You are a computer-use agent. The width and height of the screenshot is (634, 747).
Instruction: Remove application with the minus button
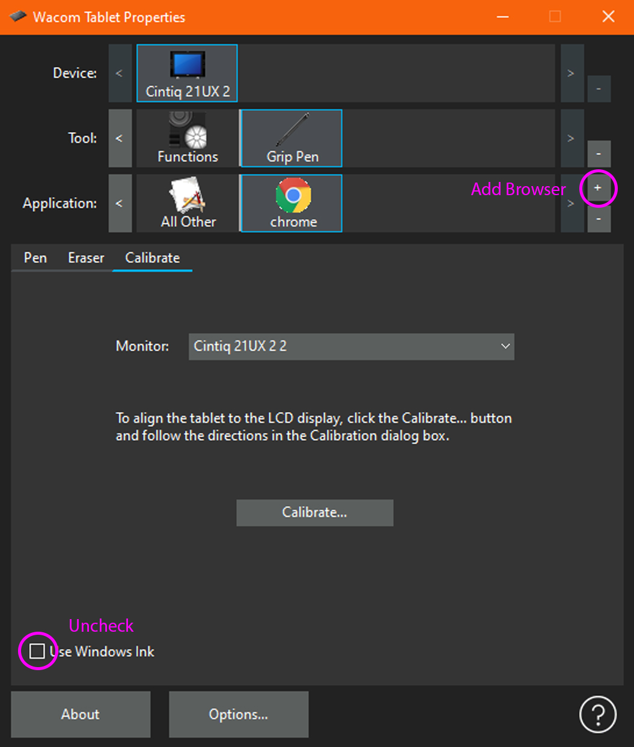pyautogui.click(x=599, y=219)
